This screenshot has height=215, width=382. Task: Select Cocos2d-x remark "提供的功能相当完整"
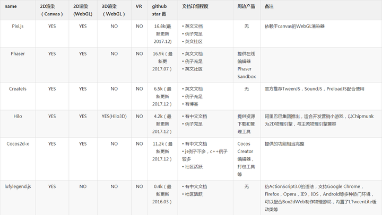(284, 144)
